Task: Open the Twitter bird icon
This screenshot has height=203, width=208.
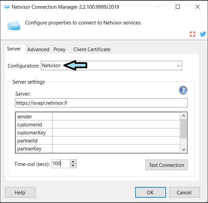Action: coord(203,34)
